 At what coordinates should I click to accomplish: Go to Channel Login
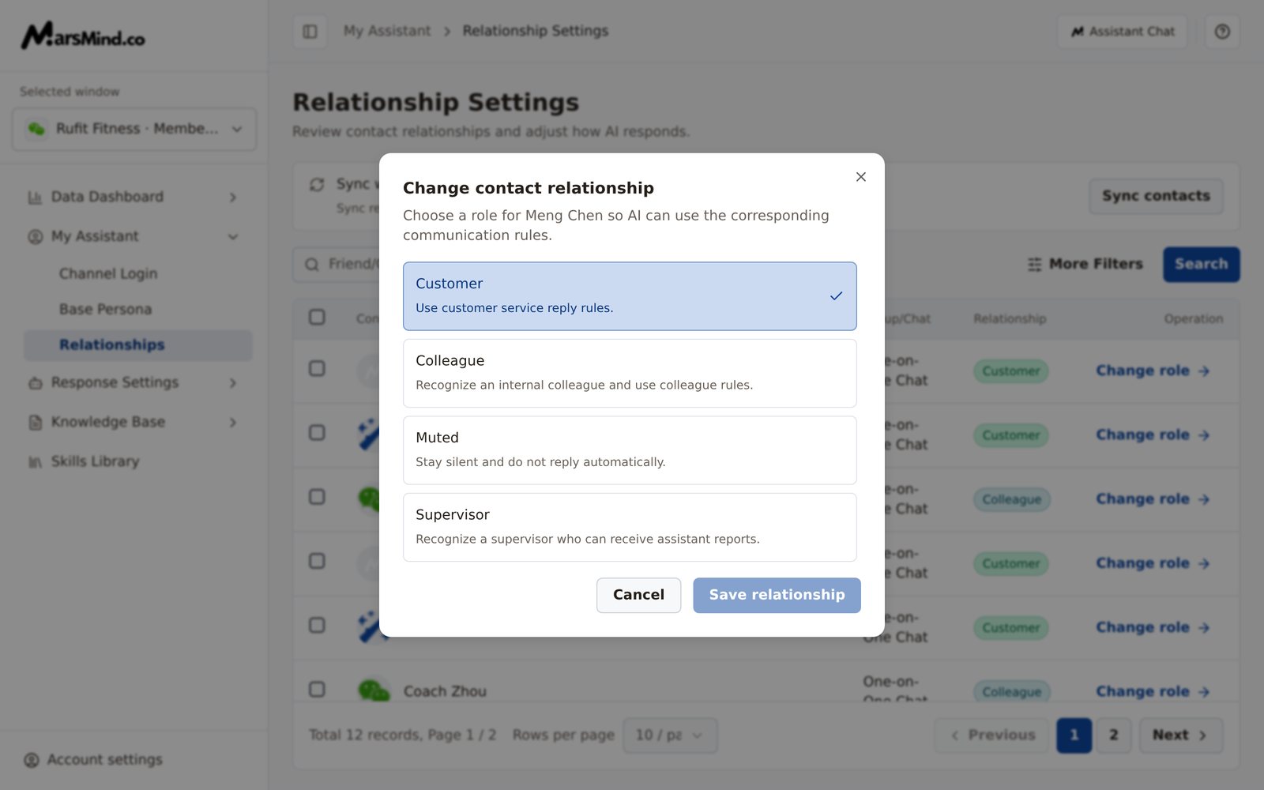click(108, 273)
